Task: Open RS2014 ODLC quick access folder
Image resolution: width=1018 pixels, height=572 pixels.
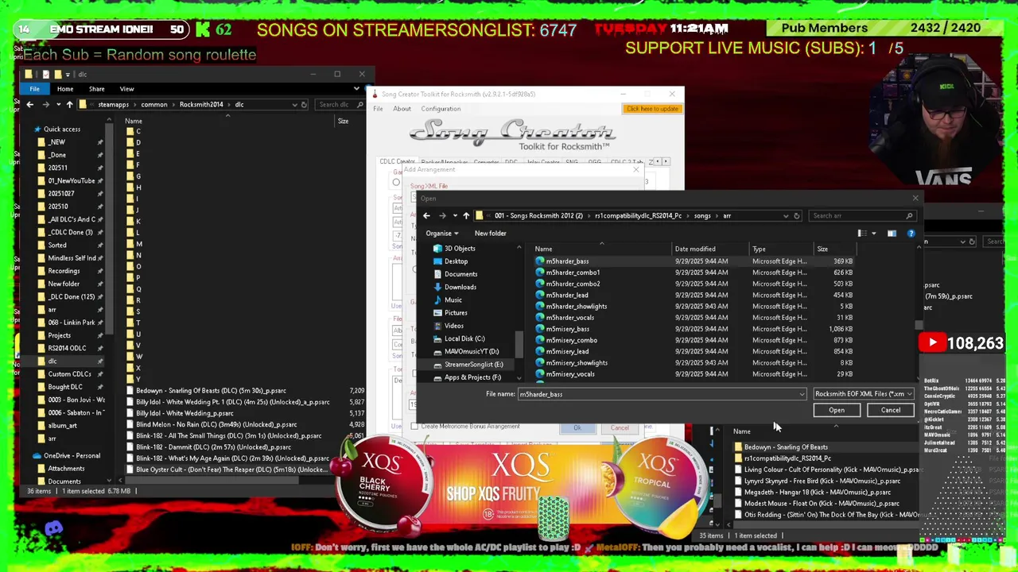Action: tap(66, 348)
